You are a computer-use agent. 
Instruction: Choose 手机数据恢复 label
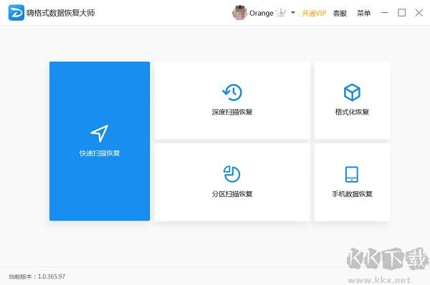(x=352, y=194)
